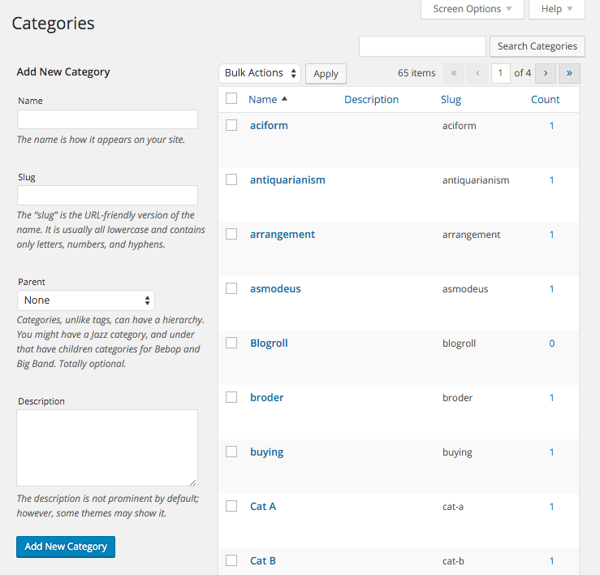Screen dimensions: 600x575
Task: Check the Blogroll category row
Action: 231,343
